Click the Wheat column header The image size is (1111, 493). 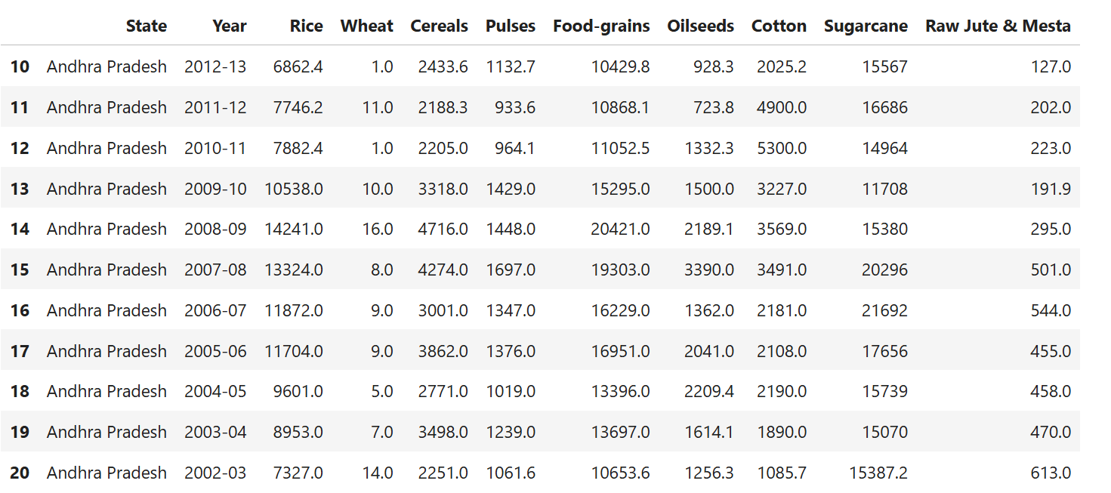[367, 26]
